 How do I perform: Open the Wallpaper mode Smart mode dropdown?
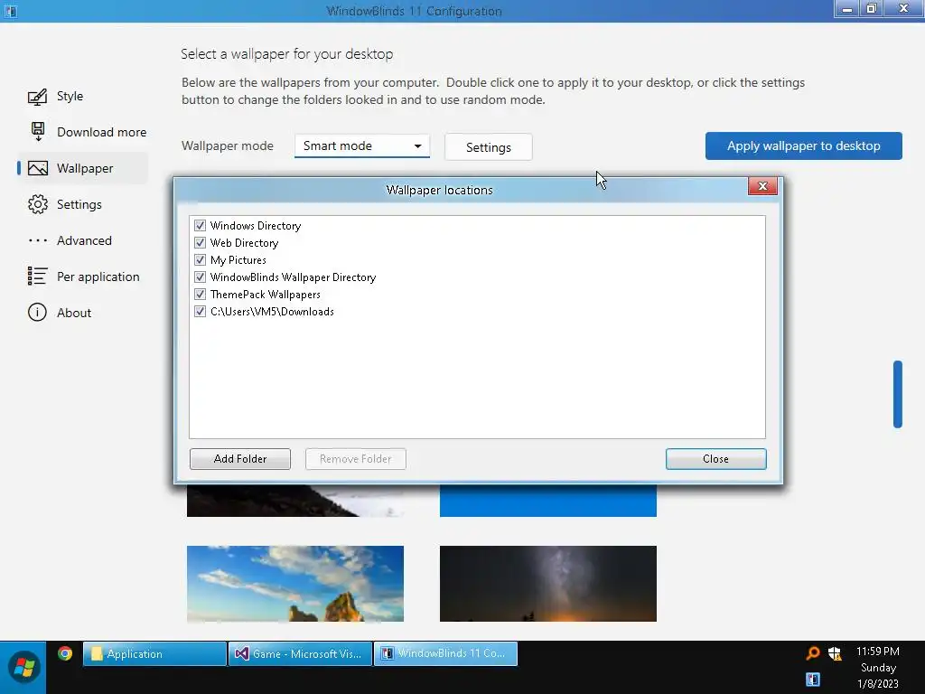pos(361,145)
